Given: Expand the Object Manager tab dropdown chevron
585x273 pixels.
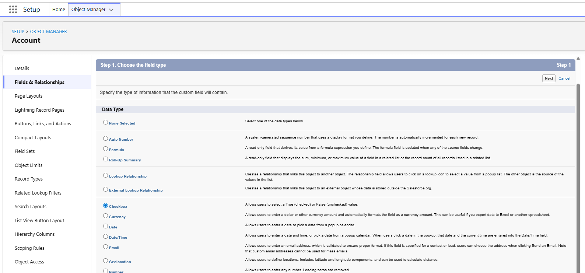Looking at the screenshot, I should (111, 10).
